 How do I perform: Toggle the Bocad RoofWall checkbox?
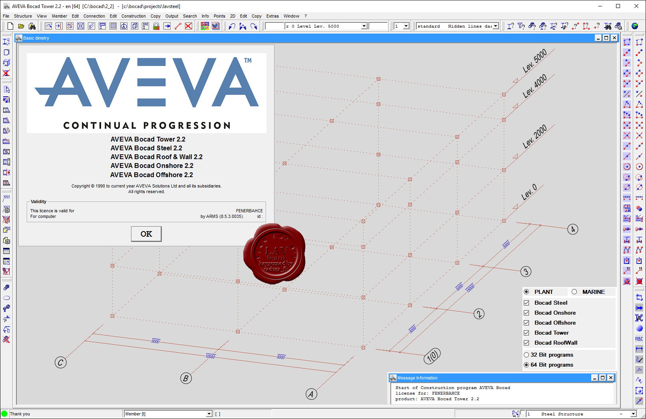[527, 343]
